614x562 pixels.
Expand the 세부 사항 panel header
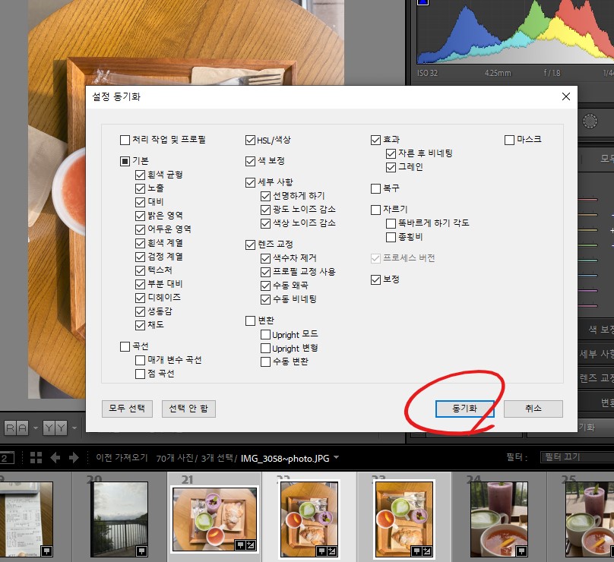[x=596, y=354]
